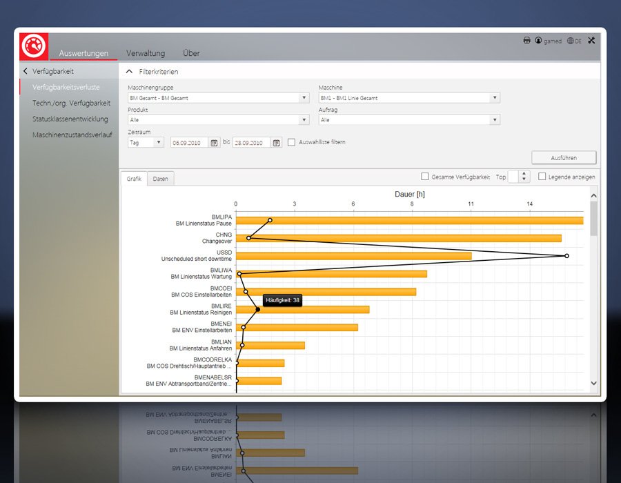Change language via the DE globe icon
The image size is (621, 483).
(571, 41)
